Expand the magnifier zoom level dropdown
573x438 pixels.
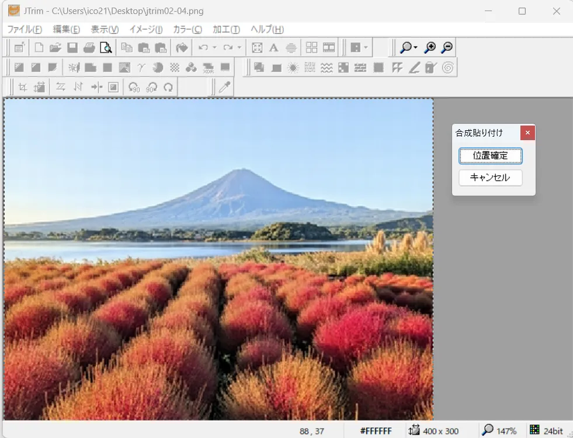click(x=415, y=48)
